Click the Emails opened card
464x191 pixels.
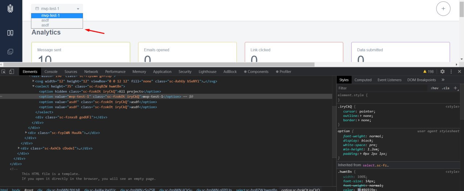click(187, 52)
